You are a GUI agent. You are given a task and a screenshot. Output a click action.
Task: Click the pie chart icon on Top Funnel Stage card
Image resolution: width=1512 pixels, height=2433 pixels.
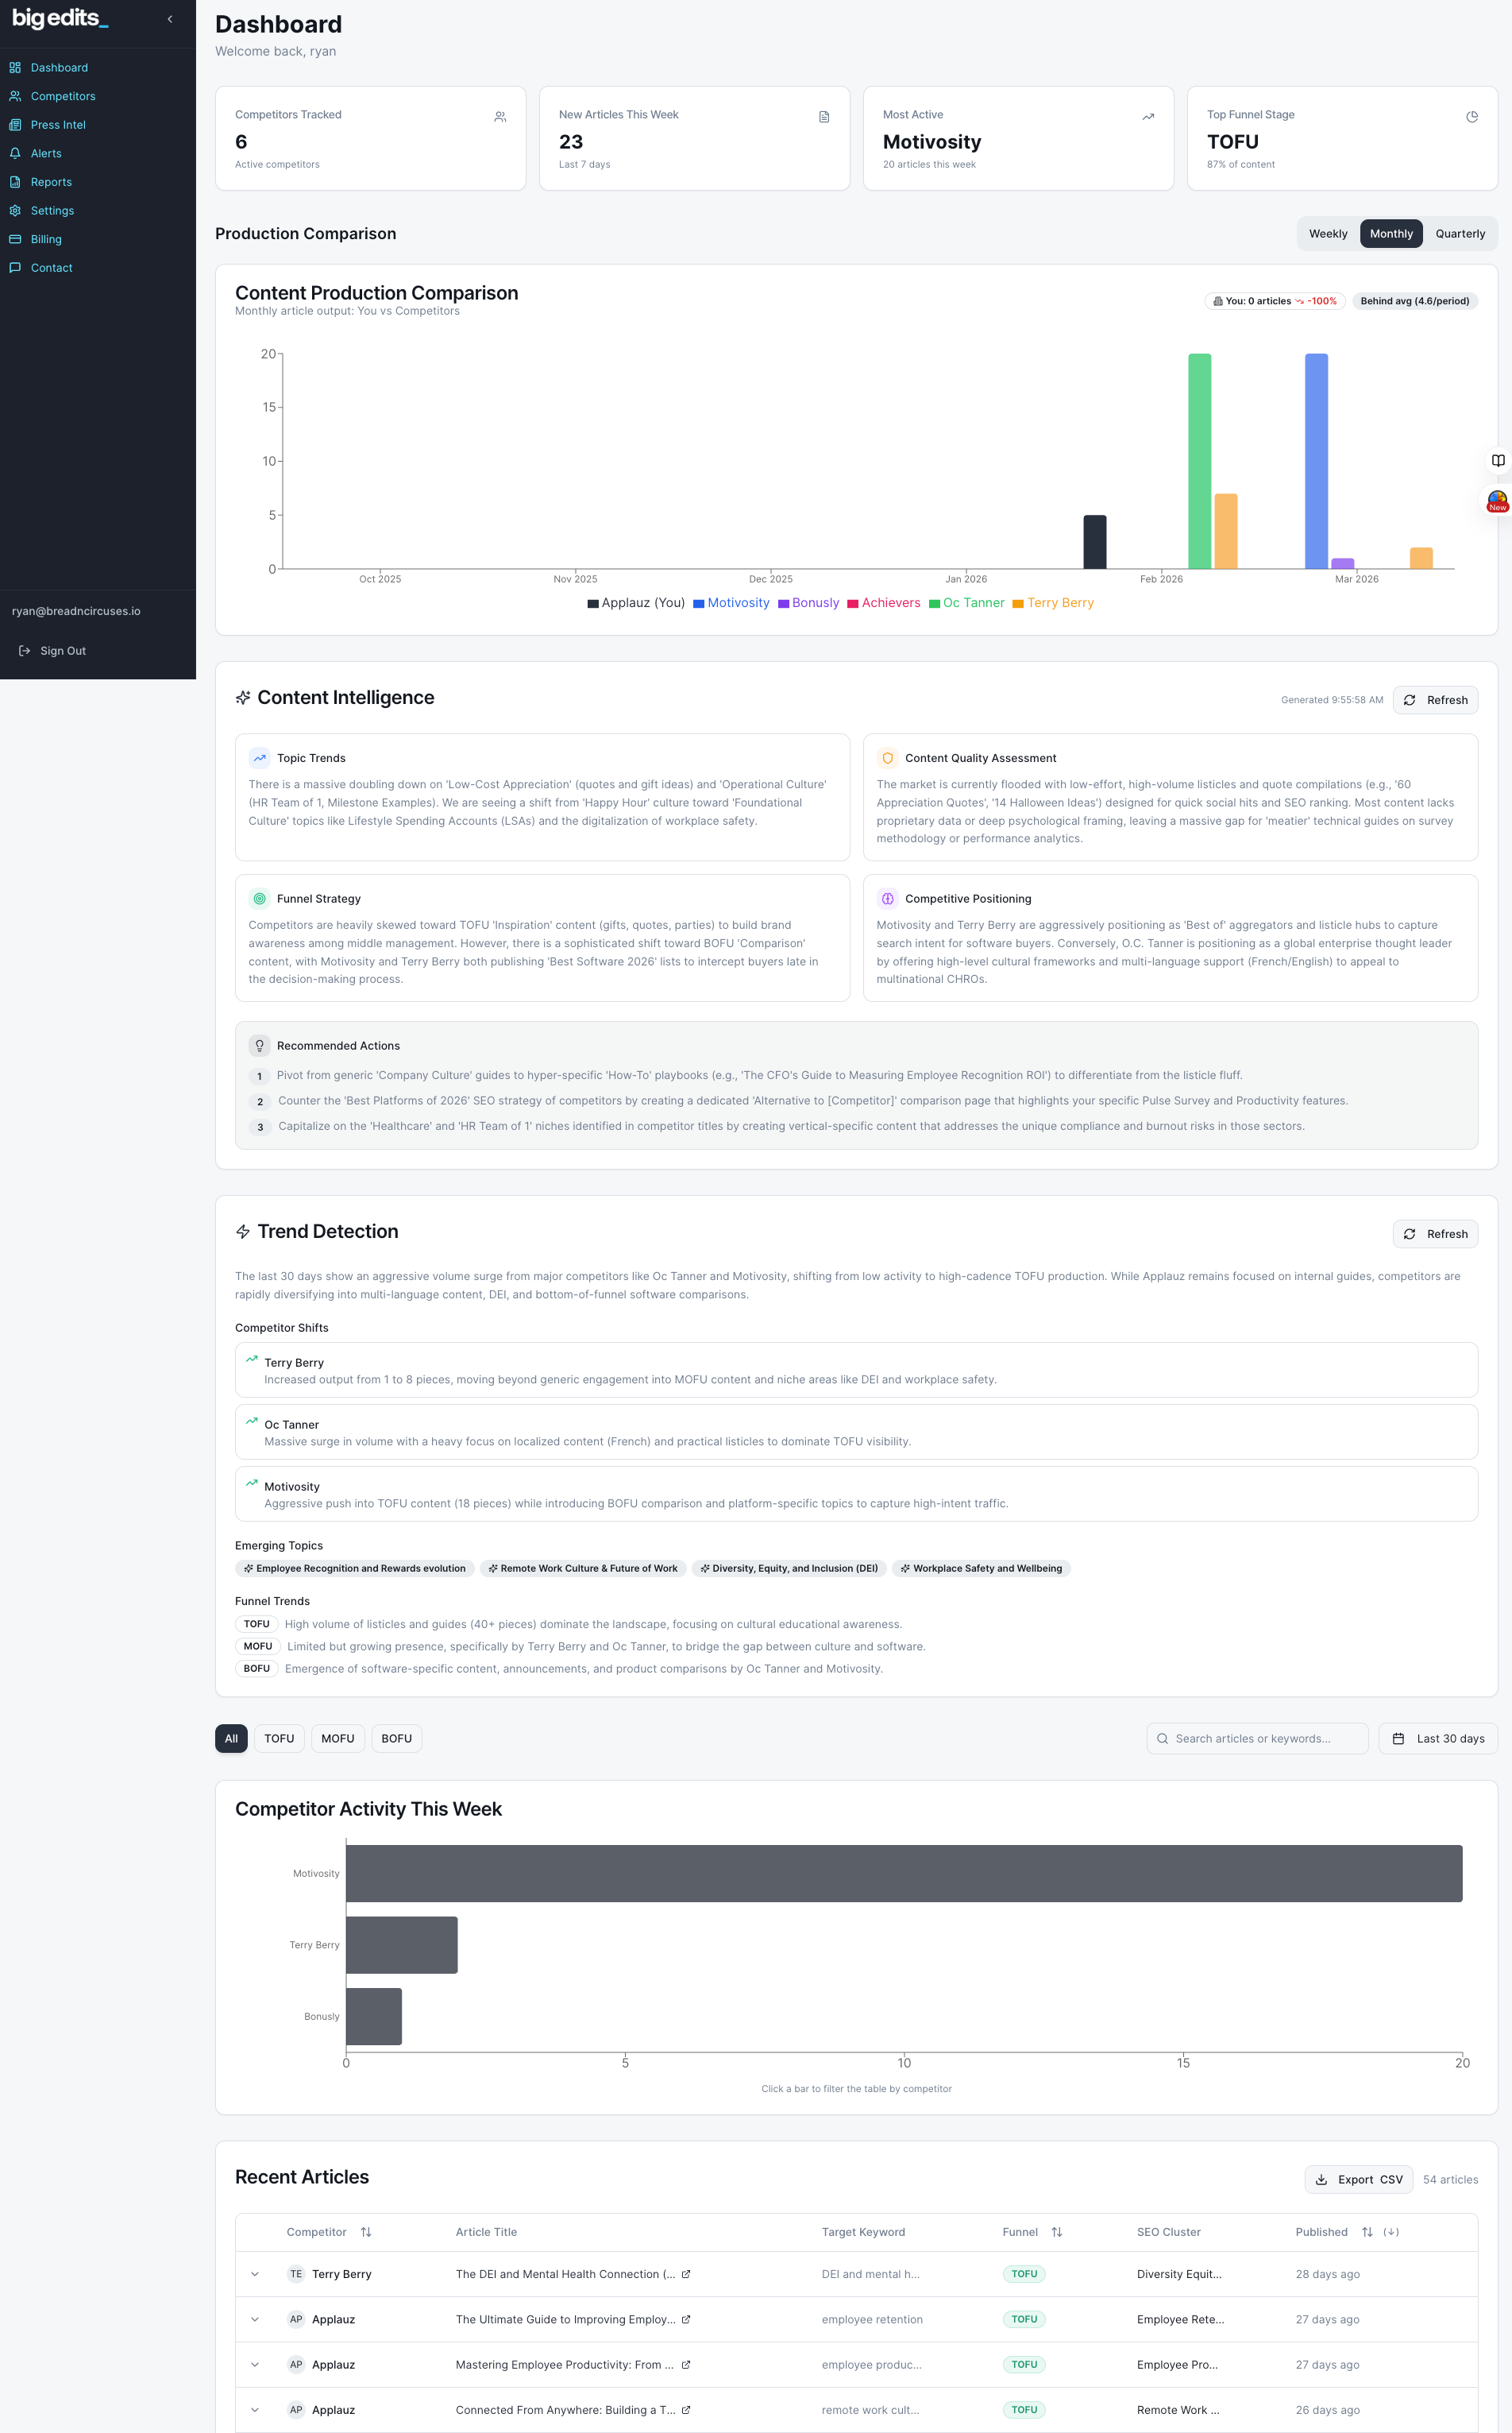(1472, 117)
